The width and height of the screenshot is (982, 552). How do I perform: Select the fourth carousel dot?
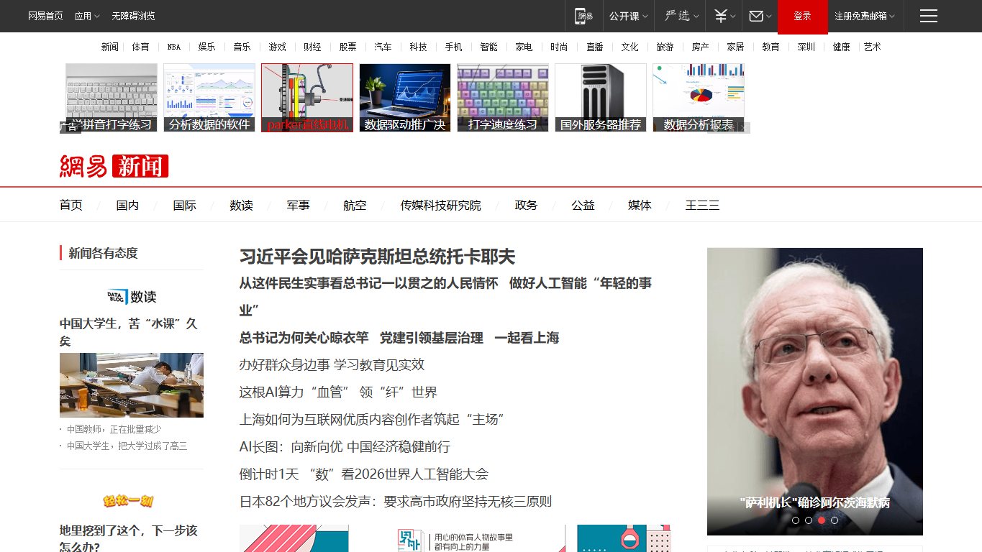[835, 520]
